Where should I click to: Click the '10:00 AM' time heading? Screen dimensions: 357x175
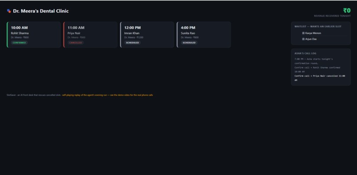click(19, 28)
